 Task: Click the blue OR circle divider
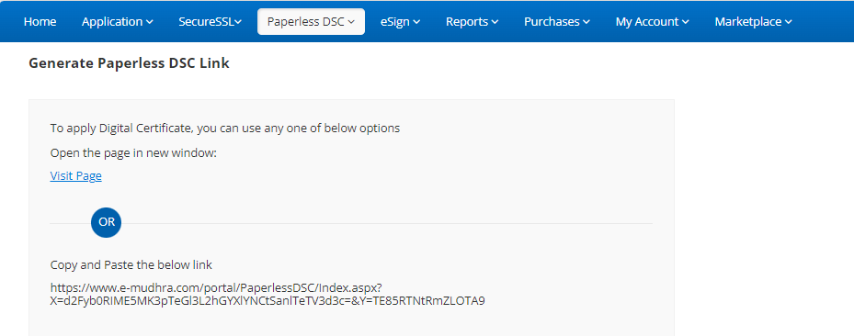107,223
